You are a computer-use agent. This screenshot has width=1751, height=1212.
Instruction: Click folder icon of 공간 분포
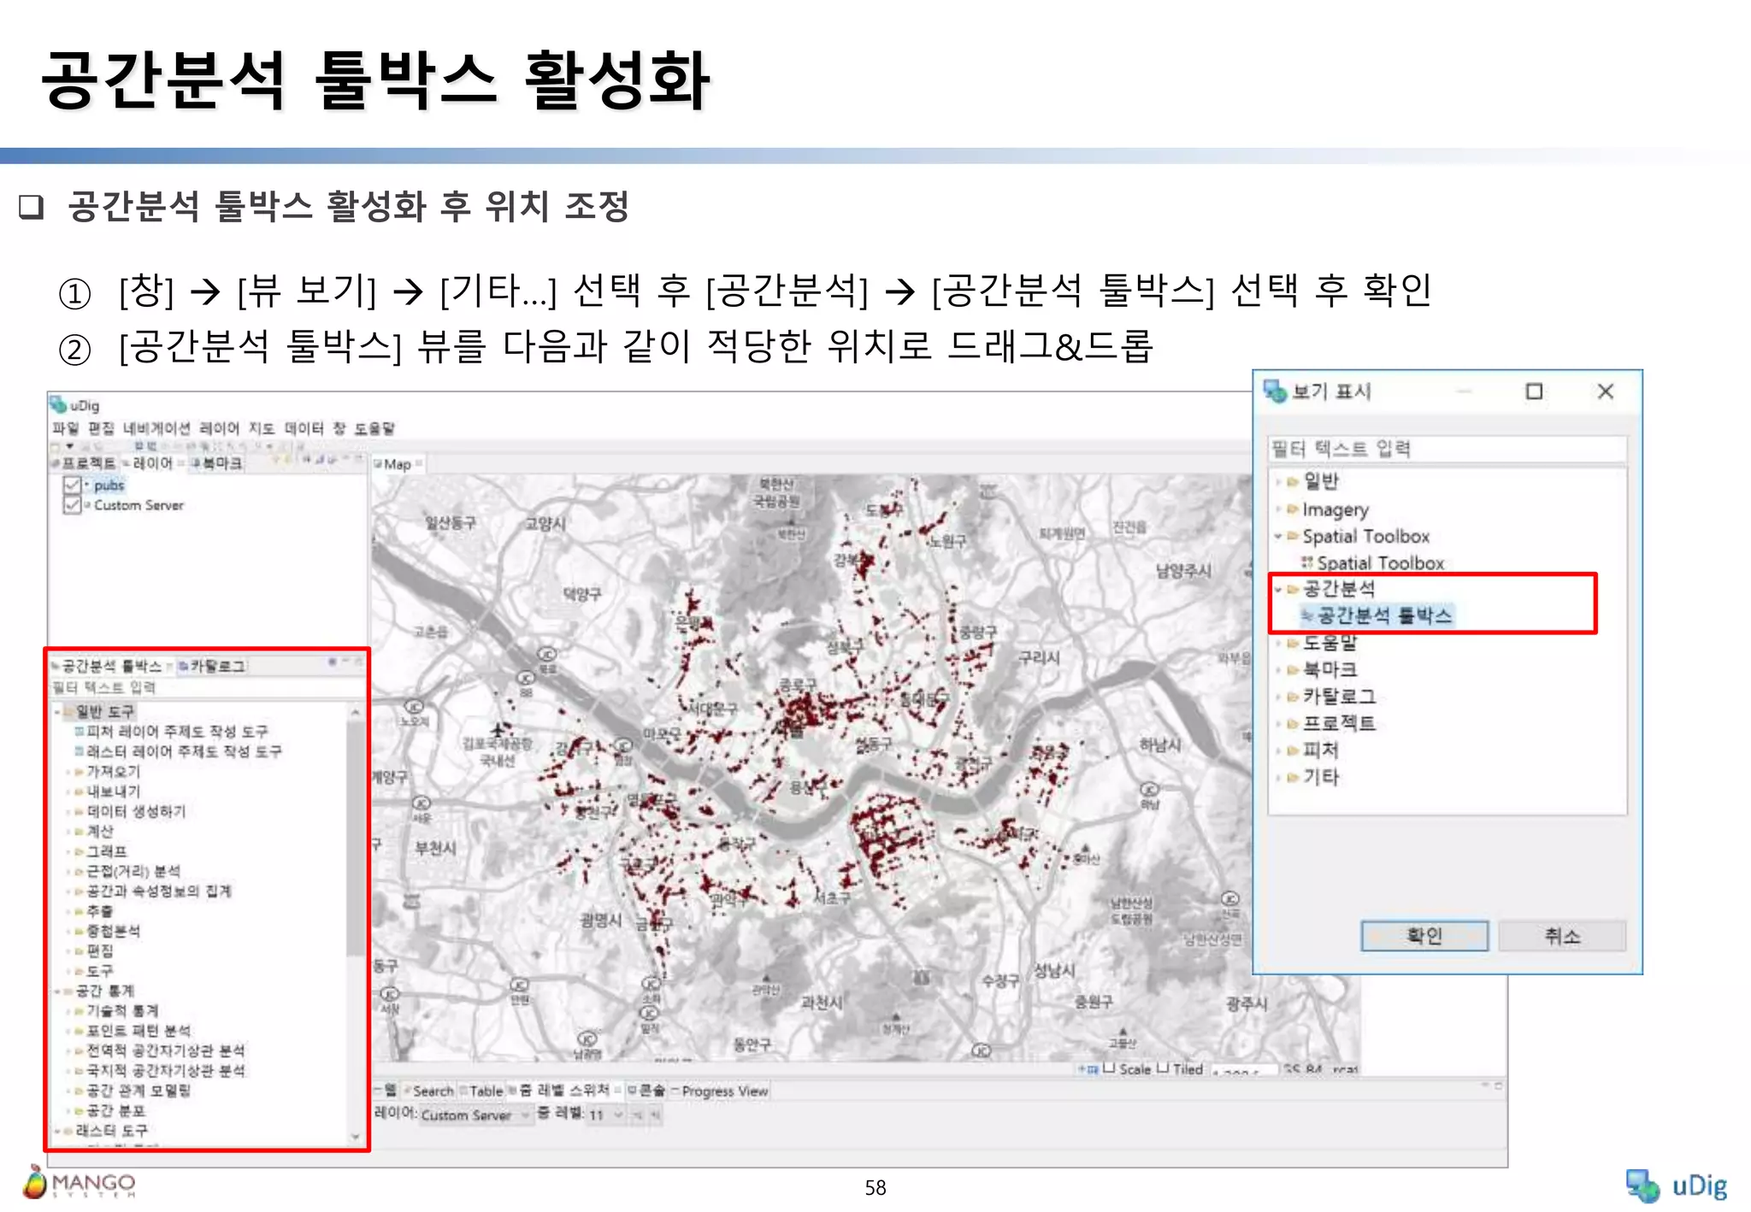pyautogui.click(x=79, y=1111)
